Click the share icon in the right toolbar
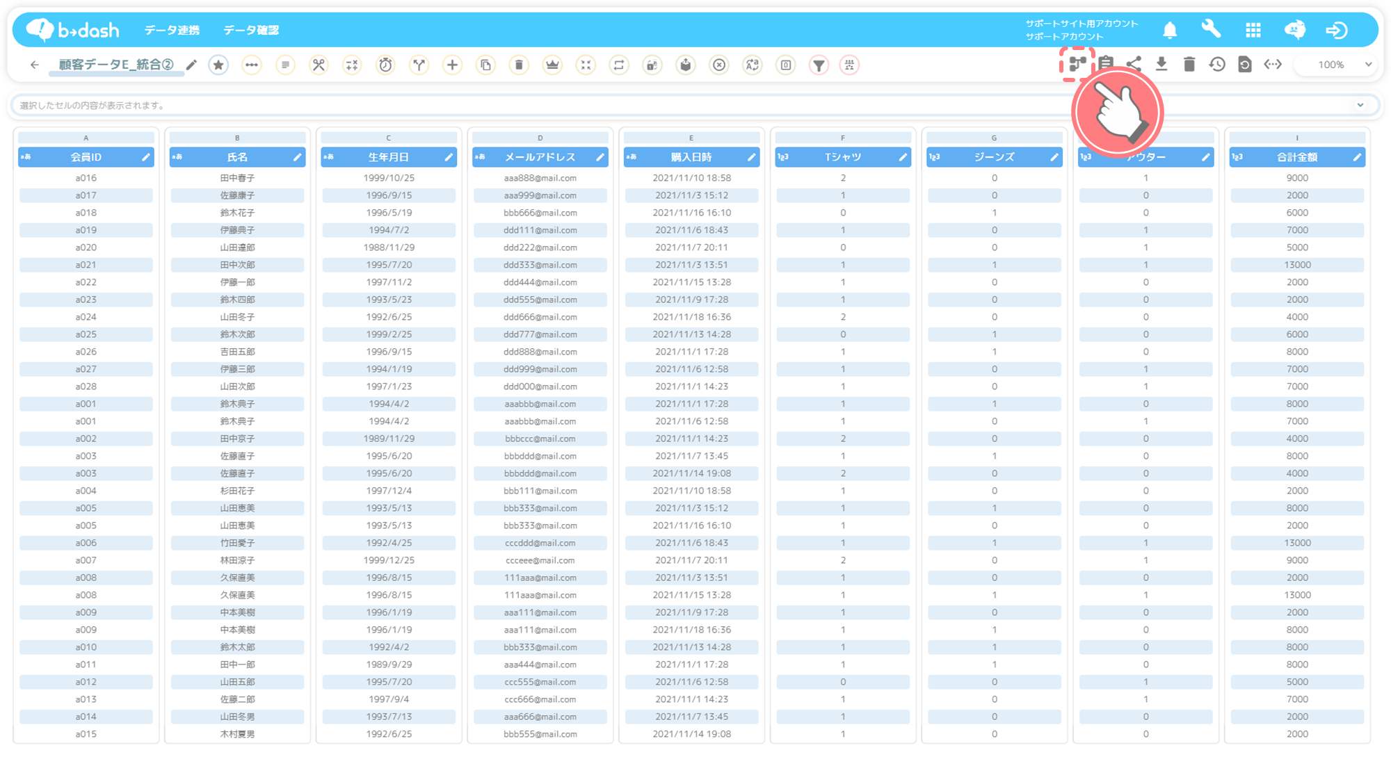1391x782 pixels. (1134, 65)
